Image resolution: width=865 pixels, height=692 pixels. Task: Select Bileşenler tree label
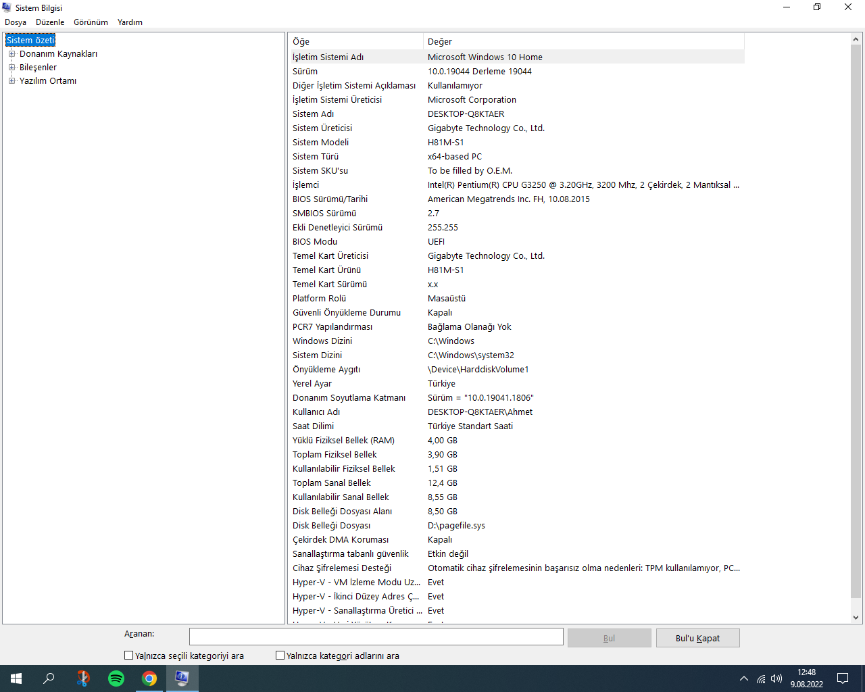[38, 68]
